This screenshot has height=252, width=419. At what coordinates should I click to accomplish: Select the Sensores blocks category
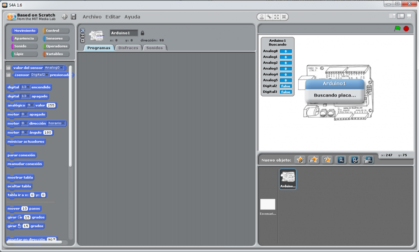pos(56,38)
